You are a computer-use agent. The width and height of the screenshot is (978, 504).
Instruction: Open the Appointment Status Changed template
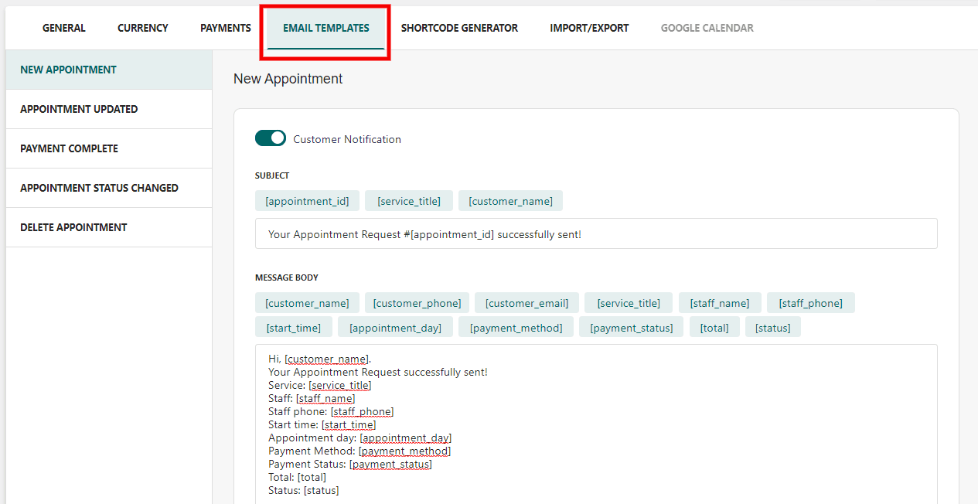(x=109, y=188)
